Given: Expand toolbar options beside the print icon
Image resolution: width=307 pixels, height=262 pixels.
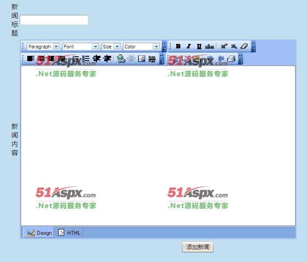Looking at the screenshot, I should pos(241,59).
